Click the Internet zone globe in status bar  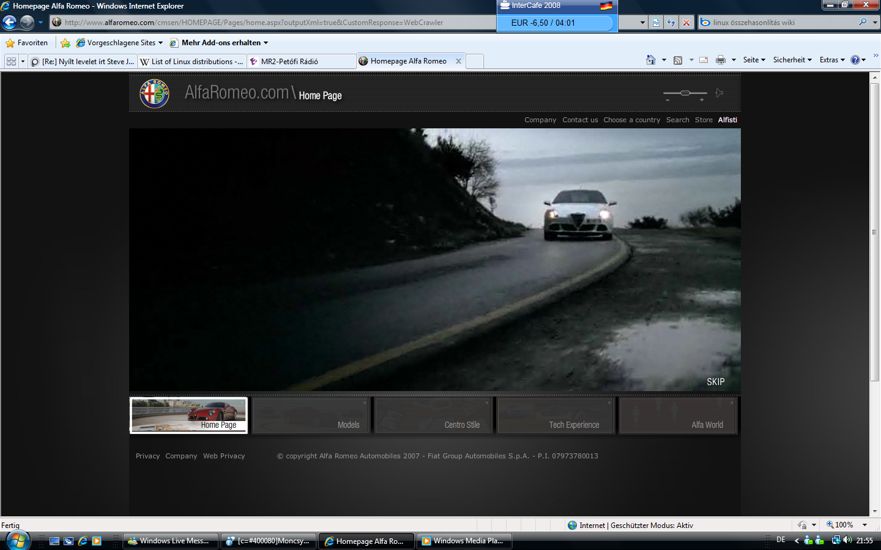tap(572, 525)
